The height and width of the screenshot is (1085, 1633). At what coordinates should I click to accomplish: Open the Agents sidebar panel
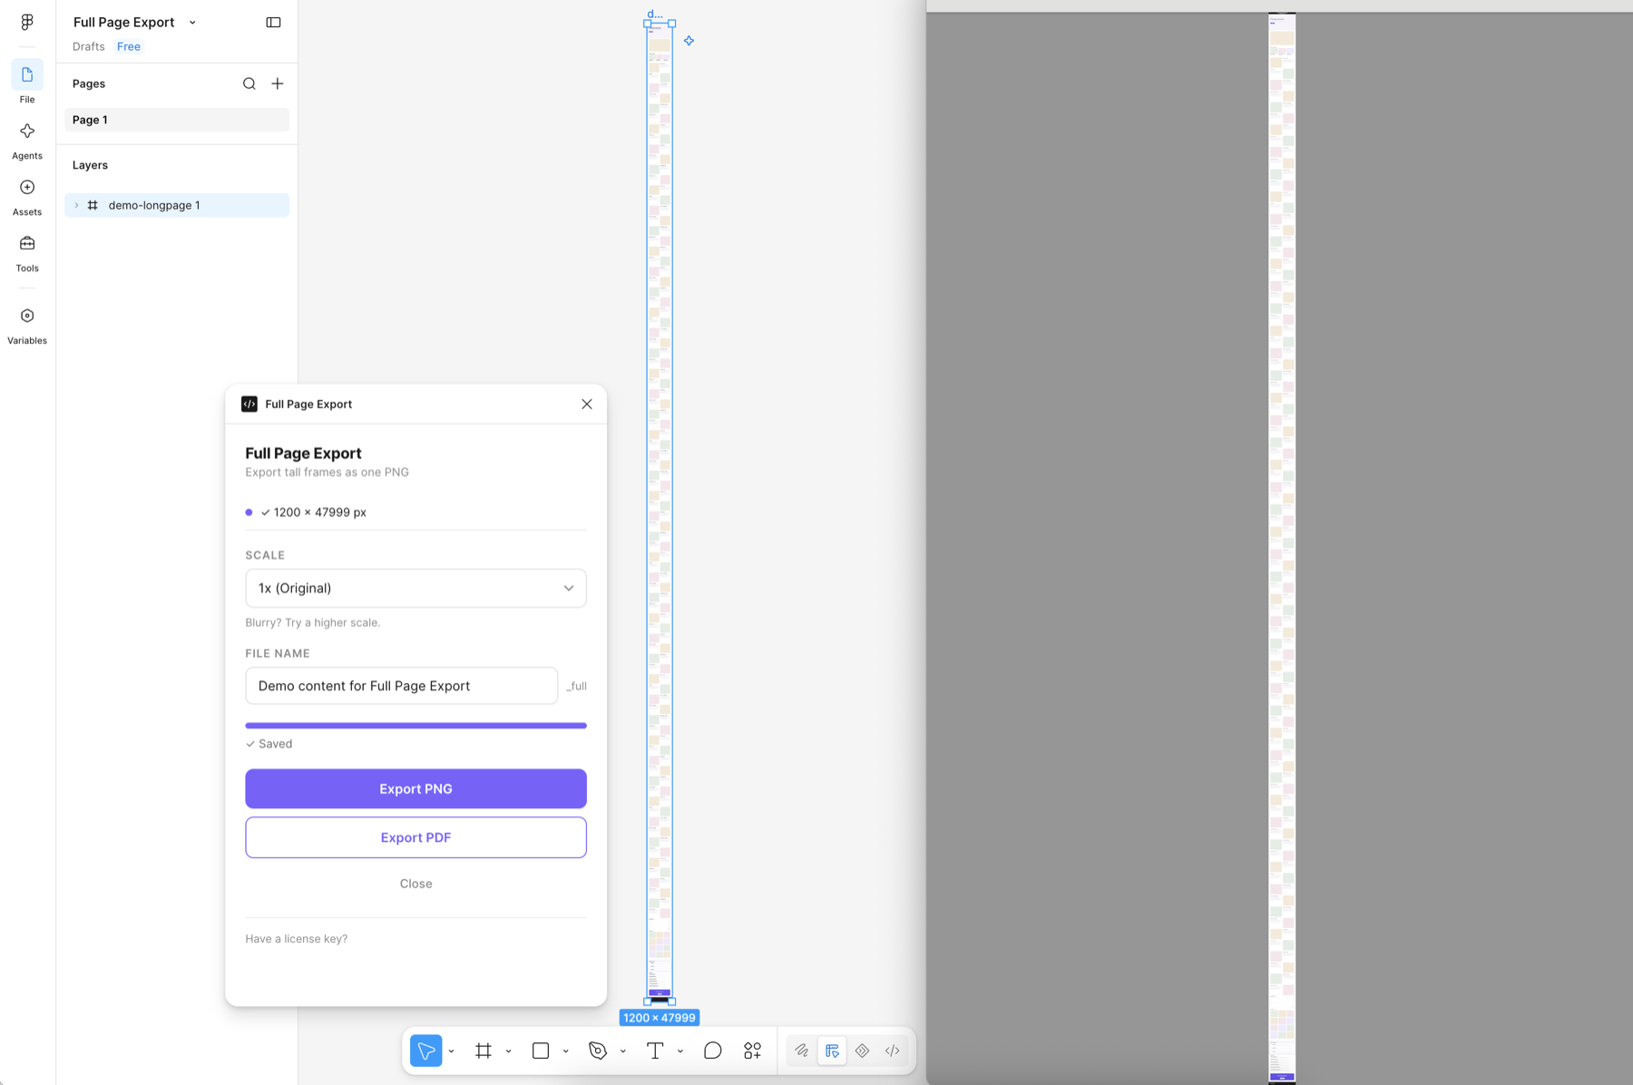coord(27,141)
